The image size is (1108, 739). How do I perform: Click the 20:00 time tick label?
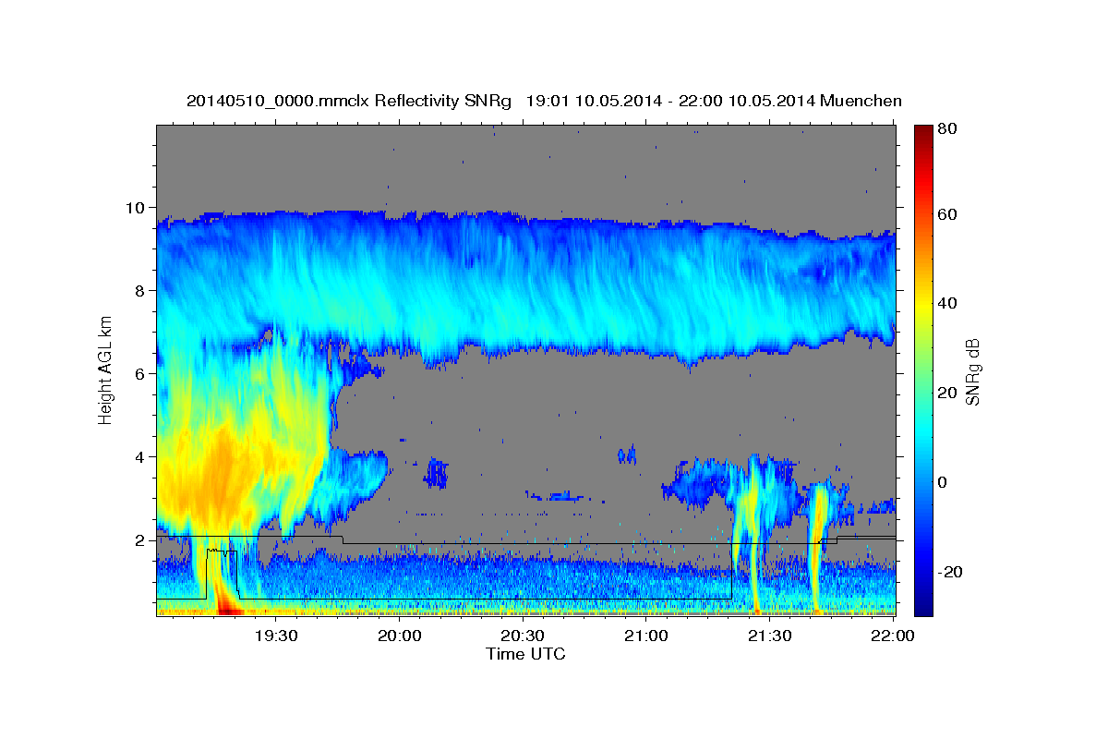[400, 636]
